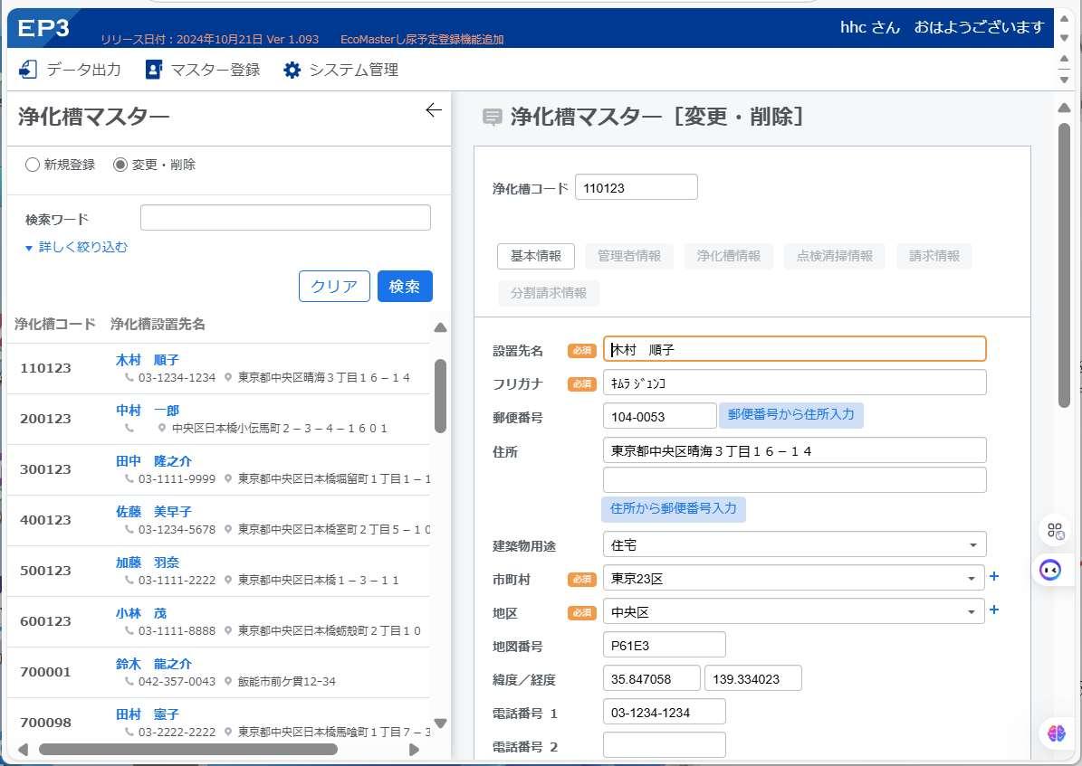
Task: Open the システム管理 gear icon
Action: pos(292,70)
